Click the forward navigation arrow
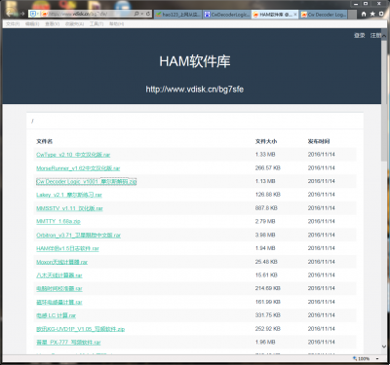 [x=21, y=14]
